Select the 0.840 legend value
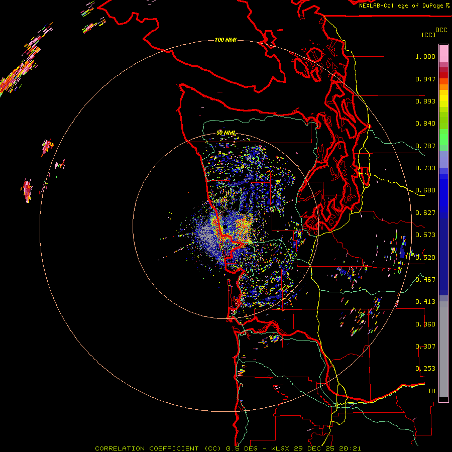452x452 pixels. (x=425, y=124)
